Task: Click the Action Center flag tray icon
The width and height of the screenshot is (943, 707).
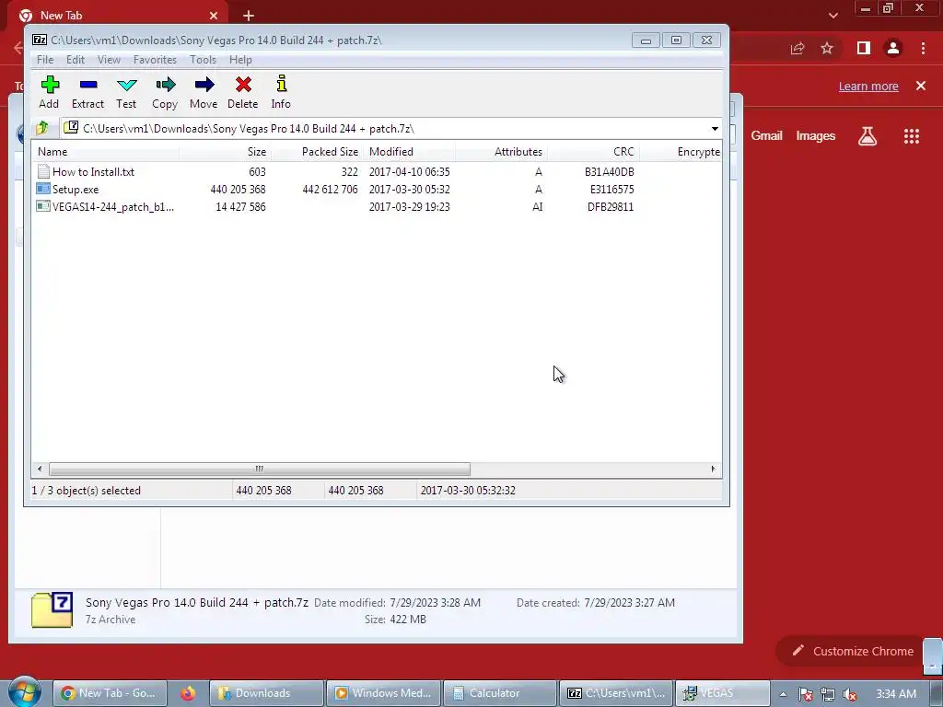Action: point(805,694)
